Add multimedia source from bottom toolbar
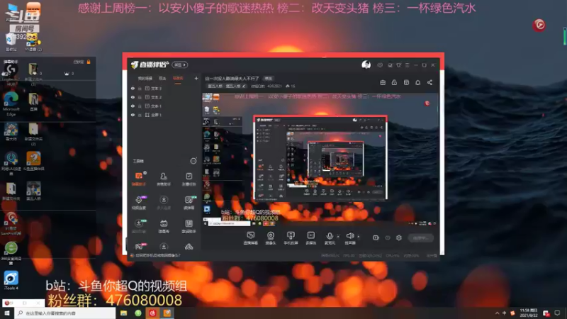The height and width of the screenshot is (319, 567). pos(310,238)
